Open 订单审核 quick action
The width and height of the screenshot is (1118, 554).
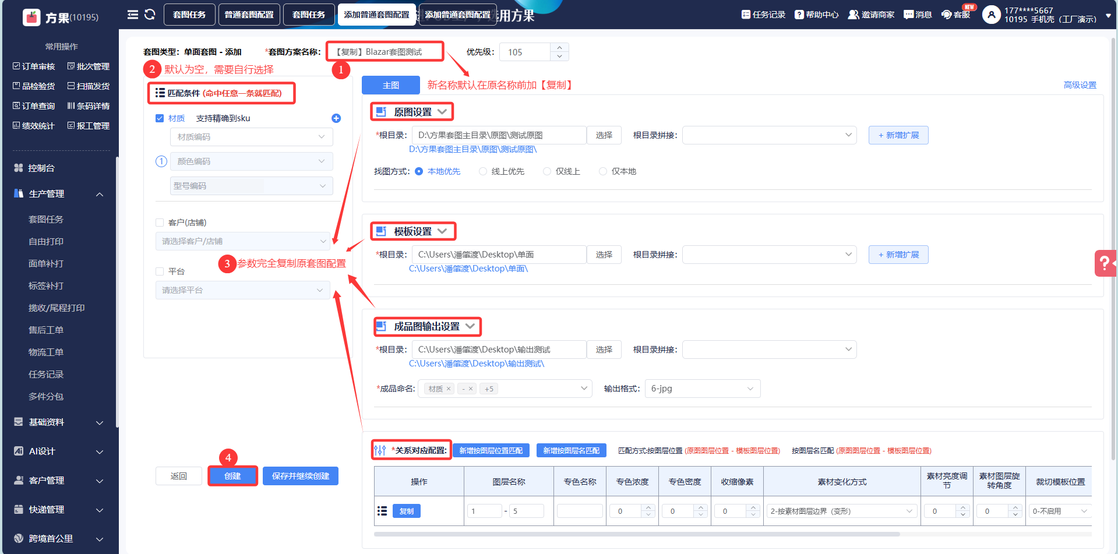pyautogui.click(x=34, y=66)
